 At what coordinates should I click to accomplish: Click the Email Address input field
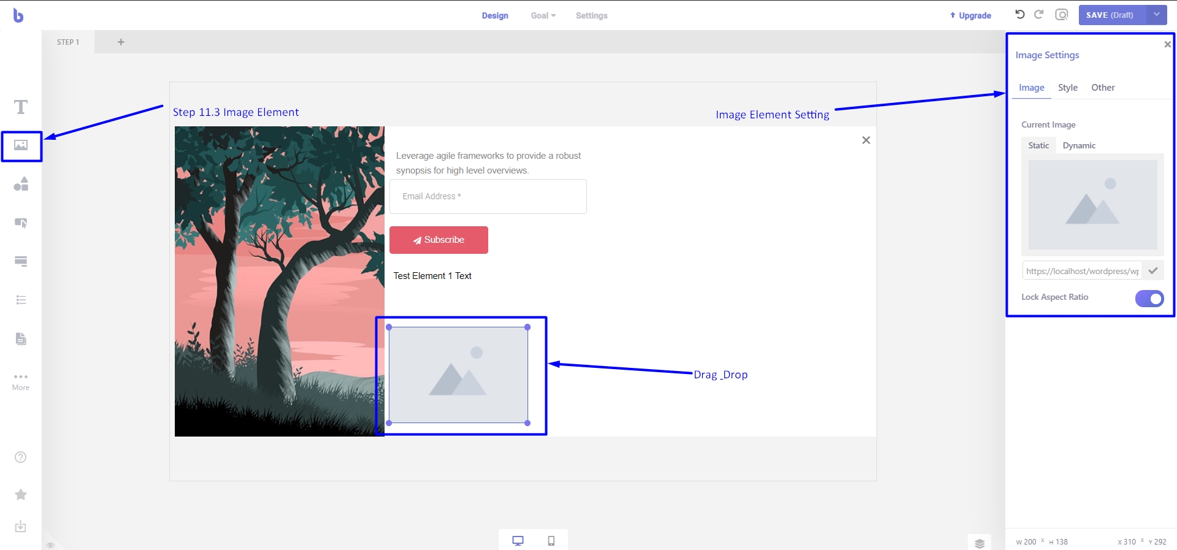click(x=488, y=196)
